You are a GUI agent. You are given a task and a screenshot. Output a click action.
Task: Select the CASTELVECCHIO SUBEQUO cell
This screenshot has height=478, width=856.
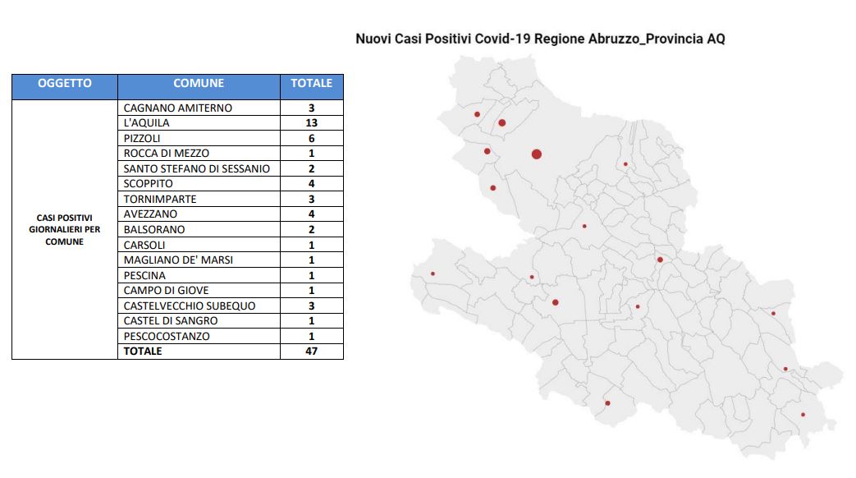point(199,306)
